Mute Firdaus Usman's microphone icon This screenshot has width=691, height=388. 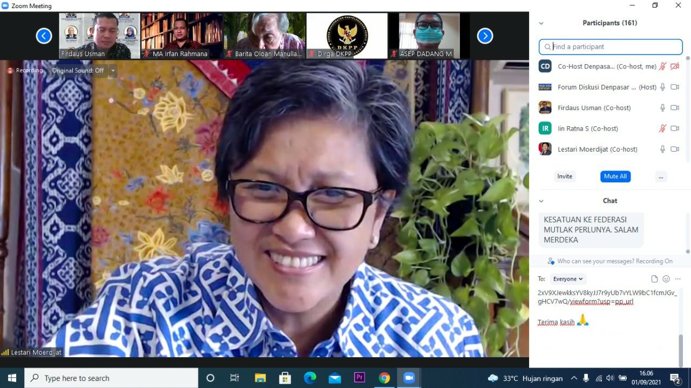click(662, 107)
